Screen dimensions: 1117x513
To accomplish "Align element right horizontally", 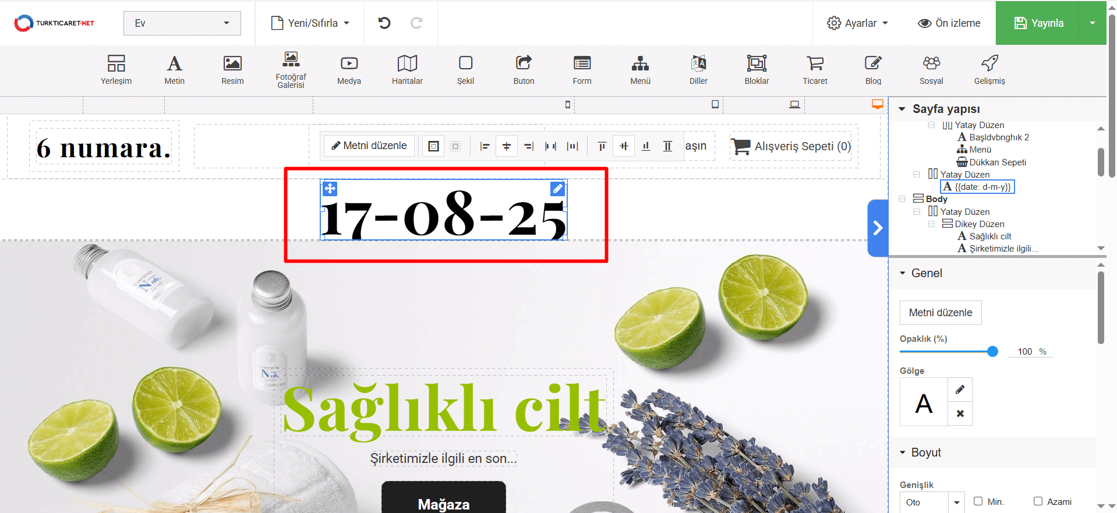I will pos(529,146).
